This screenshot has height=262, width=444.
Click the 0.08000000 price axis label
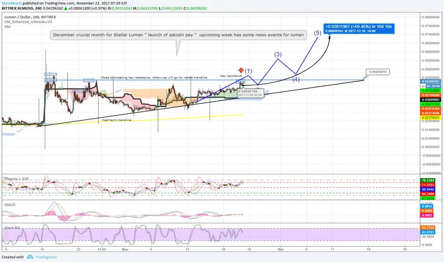431,17
